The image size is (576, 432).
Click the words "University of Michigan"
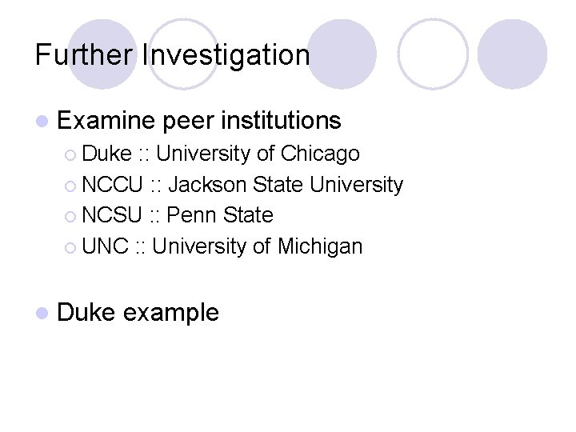pos(257,246)
